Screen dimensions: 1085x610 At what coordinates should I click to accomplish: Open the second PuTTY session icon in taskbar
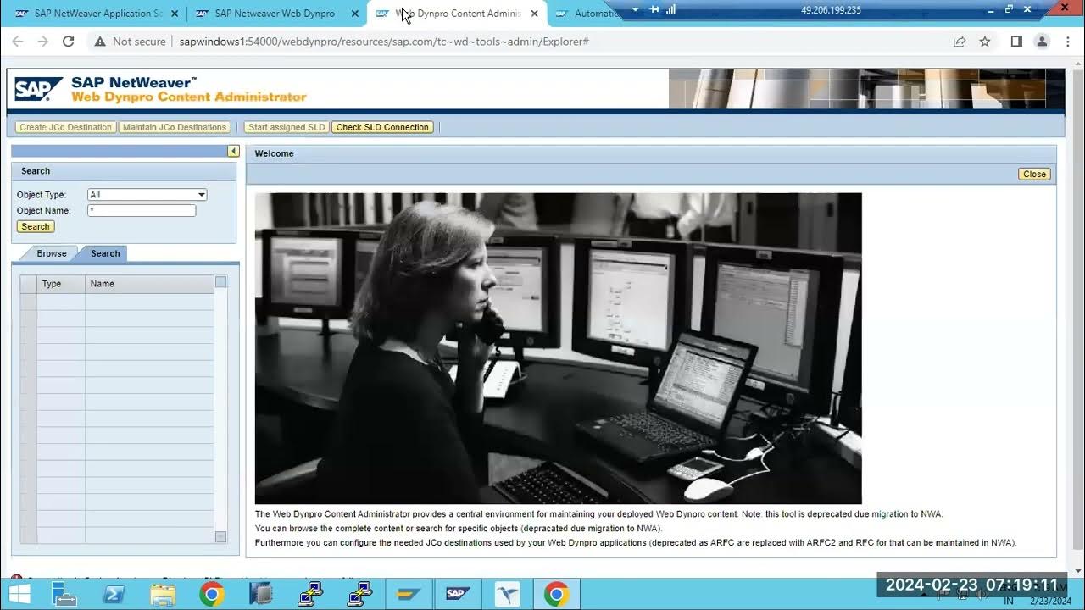click(x=359, y=594)
